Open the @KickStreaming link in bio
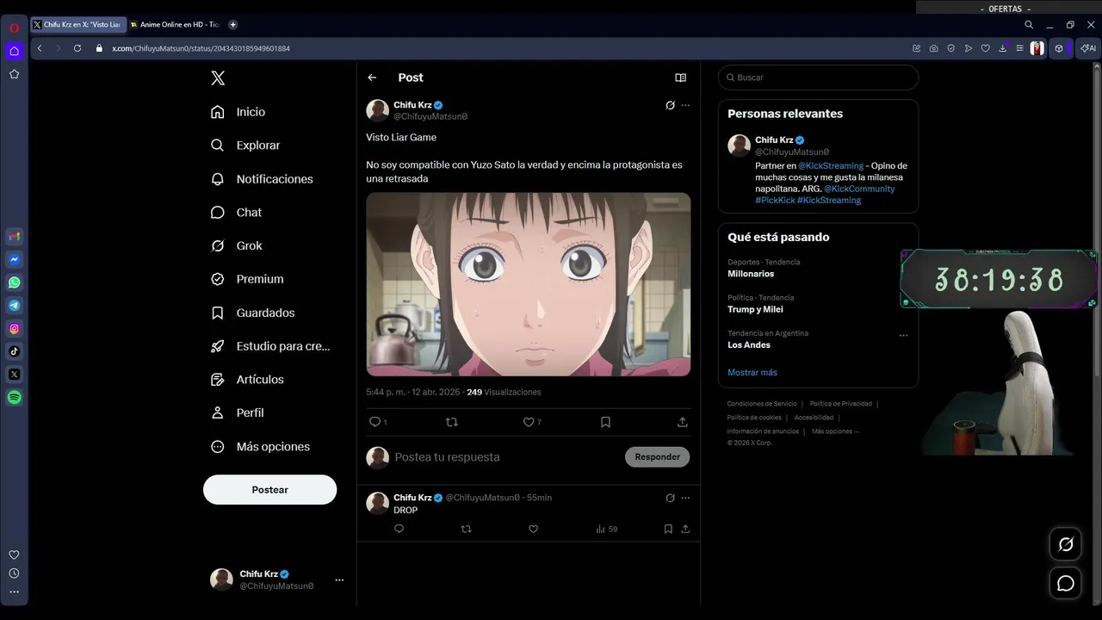The height and width of the screenshot is (620, 1102). pos(831,165)
